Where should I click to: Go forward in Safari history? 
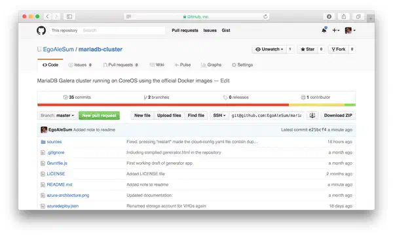pos(56,16)
